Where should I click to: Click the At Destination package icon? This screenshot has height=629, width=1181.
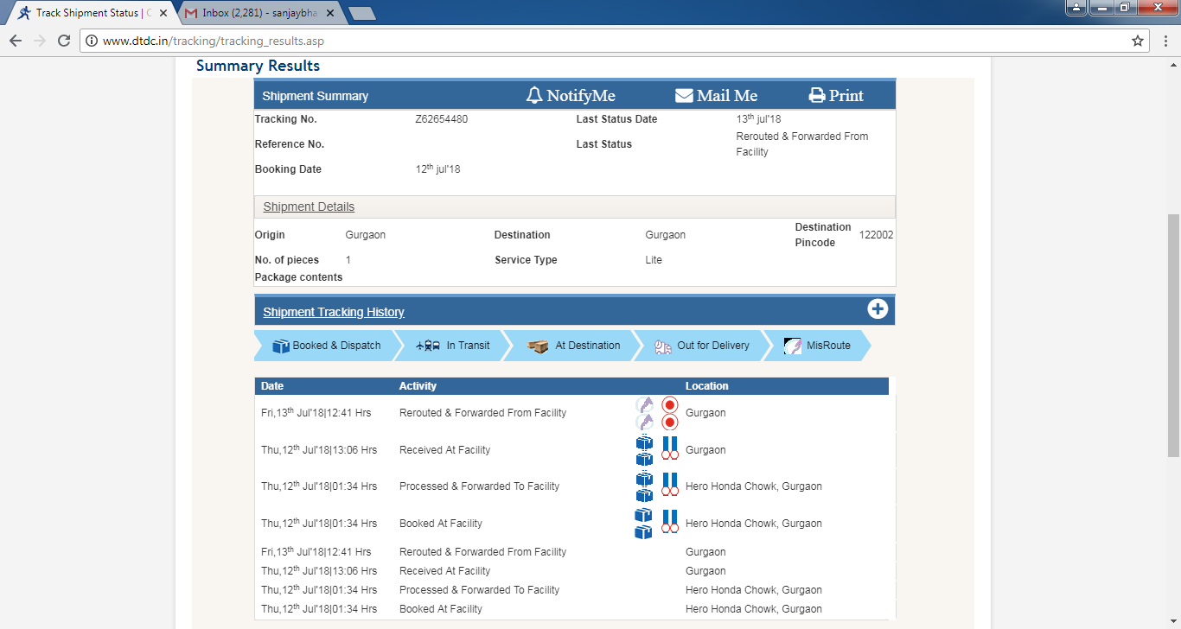point(539,346)
